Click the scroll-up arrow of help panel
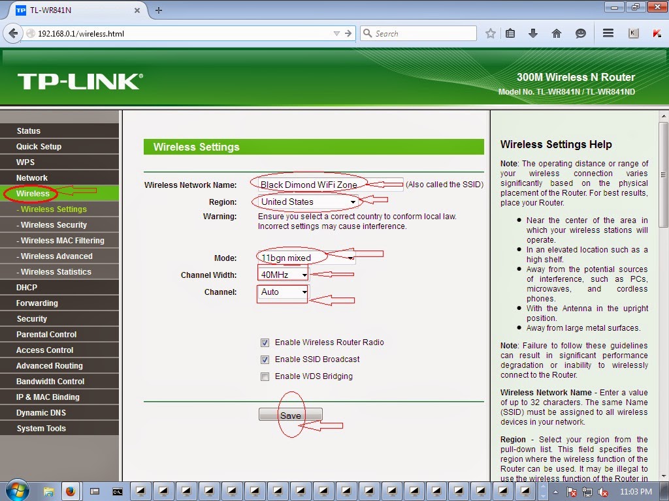Image resolution: width=669 pixels, height=501 pixels. (x=664, y=116)
